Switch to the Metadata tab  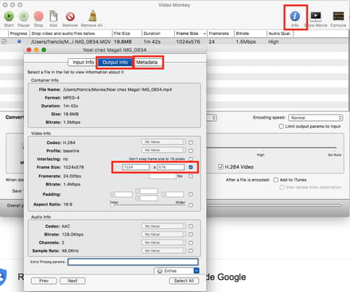(147, 62)
